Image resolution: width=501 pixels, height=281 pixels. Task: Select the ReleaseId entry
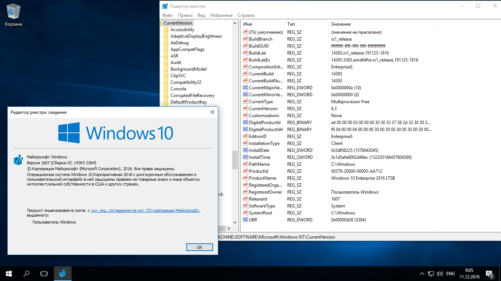(258, 199)
